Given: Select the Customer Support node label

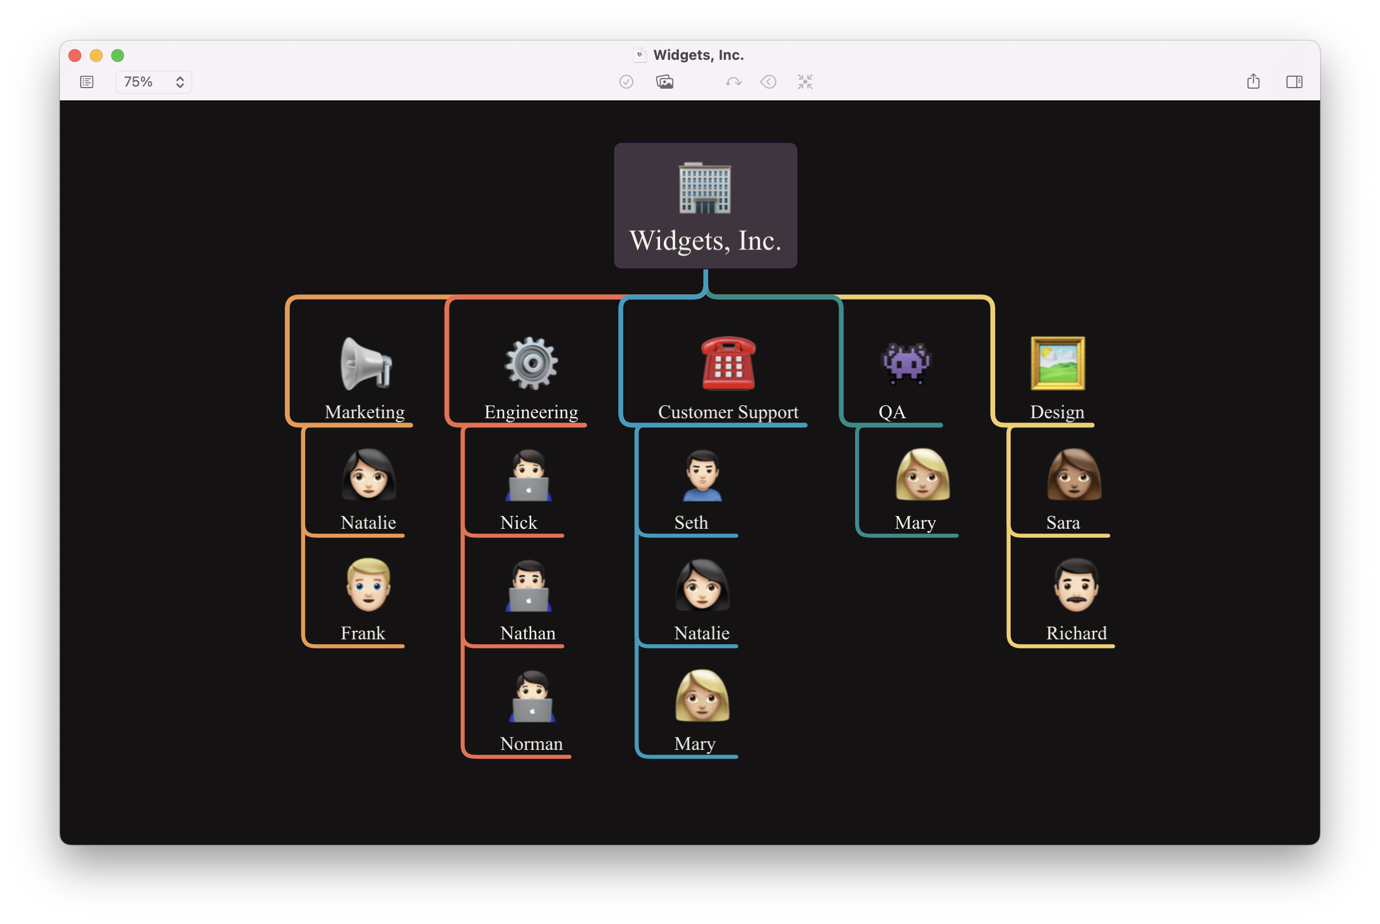Looking at the screenshot, I should (728, 412).
